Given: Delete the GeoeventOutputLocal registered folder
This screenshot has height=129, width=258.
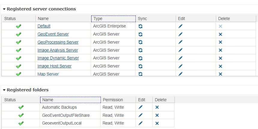Looking at the screenshot, I should (157, 123).
